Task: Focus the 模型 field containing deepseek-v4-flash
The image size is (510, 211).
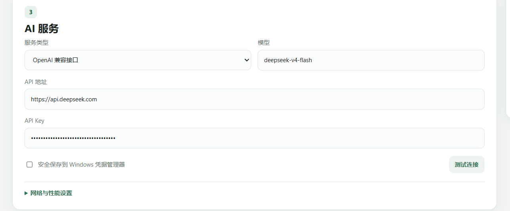Action: coord(371,60)
